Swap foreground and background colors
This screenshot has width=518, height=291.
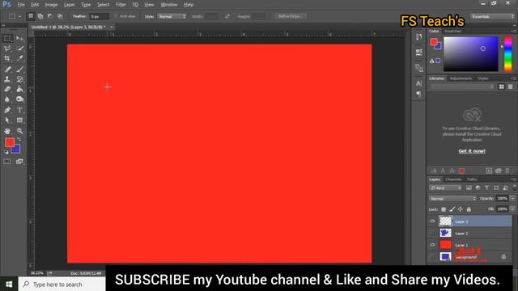pos(19,140)
